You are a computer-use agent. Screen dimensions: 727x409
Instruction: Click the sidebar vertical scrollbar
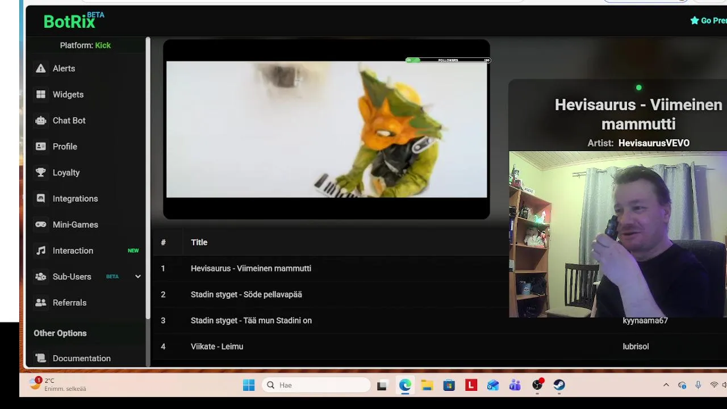point(148,178)
